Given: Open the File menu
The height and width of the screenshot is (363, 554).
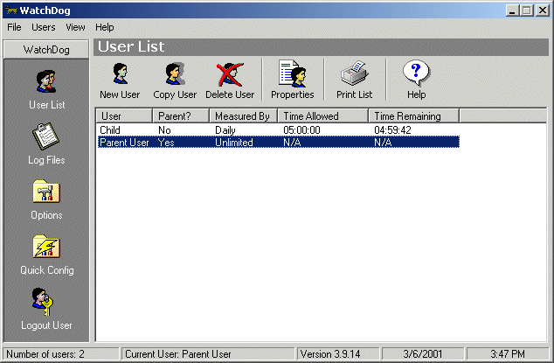Looking at the screenshot, I should (14, 27).
